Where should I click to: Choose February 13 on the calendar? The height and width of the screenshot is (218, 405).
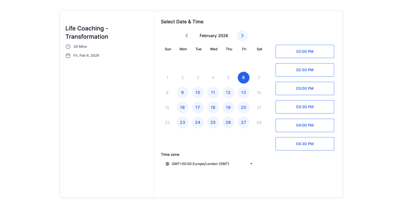(x=244, y=93)
